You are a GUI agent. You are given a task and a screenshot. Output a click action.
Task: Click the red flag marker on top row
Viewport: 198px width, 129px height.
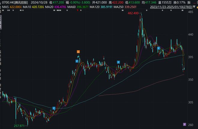(x=77, y=11)
